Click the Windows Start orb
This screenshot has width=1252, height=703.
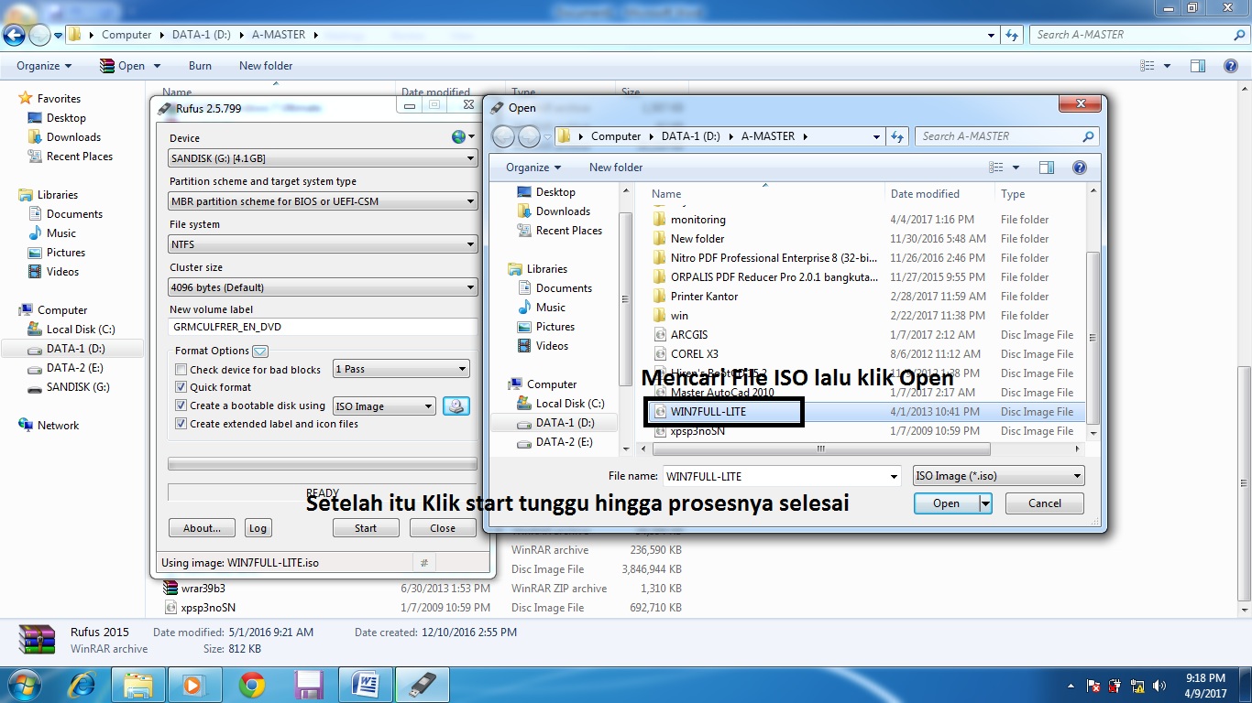[x=24, y=684]
